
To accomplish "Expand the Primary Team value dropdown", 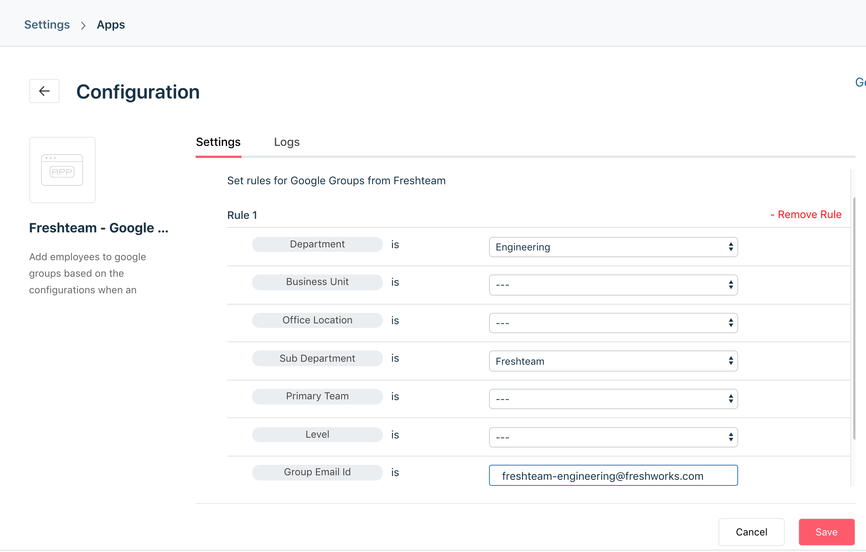I will pyautogui.click(x=613, y=399).
